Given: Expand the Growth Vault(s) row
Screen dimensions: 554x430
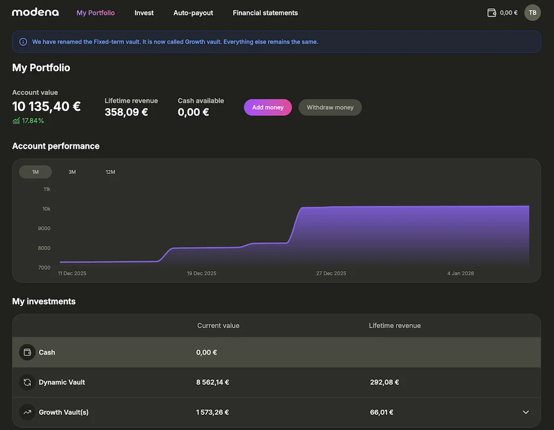Looking at the screenshot, I should tap(523, 412).
